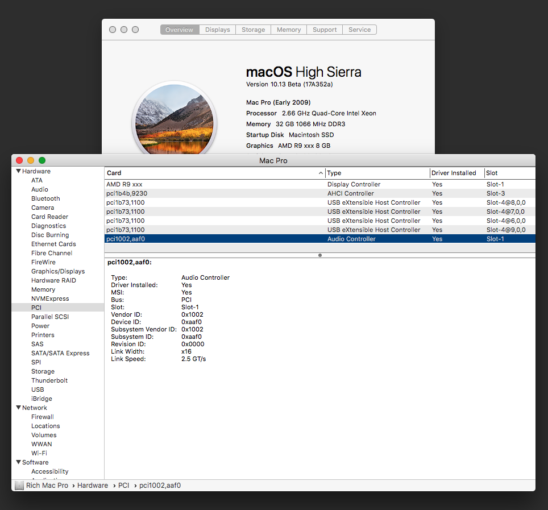Select Bluetooth in the sidebar

(45, 198)
